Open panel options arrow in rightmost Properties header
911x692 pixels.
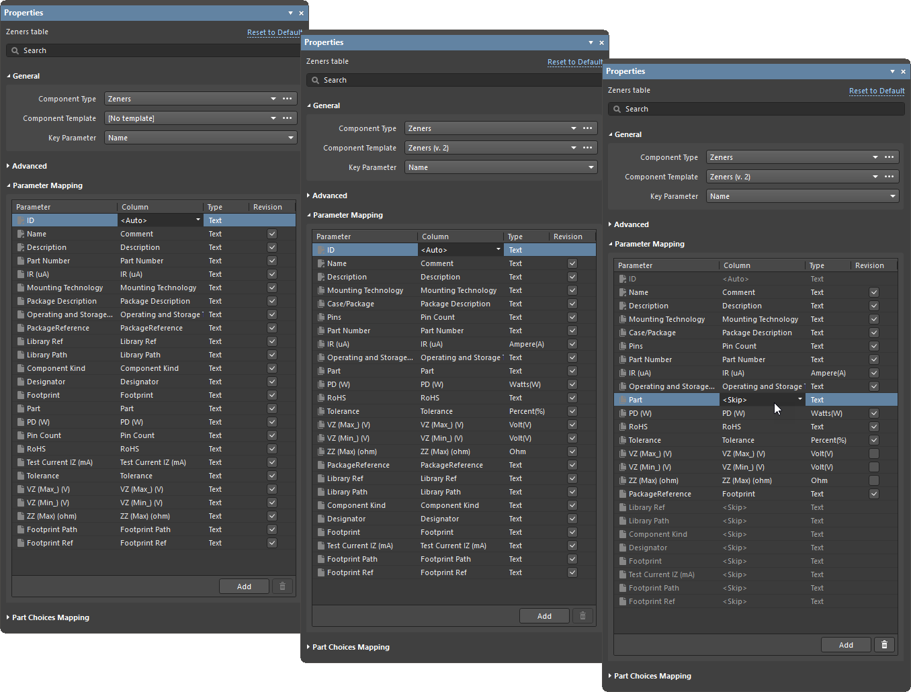(x=892, y=71)
